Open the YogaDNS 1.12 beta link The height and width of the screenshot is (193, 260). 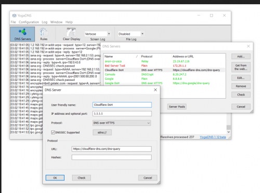point(213,137)
